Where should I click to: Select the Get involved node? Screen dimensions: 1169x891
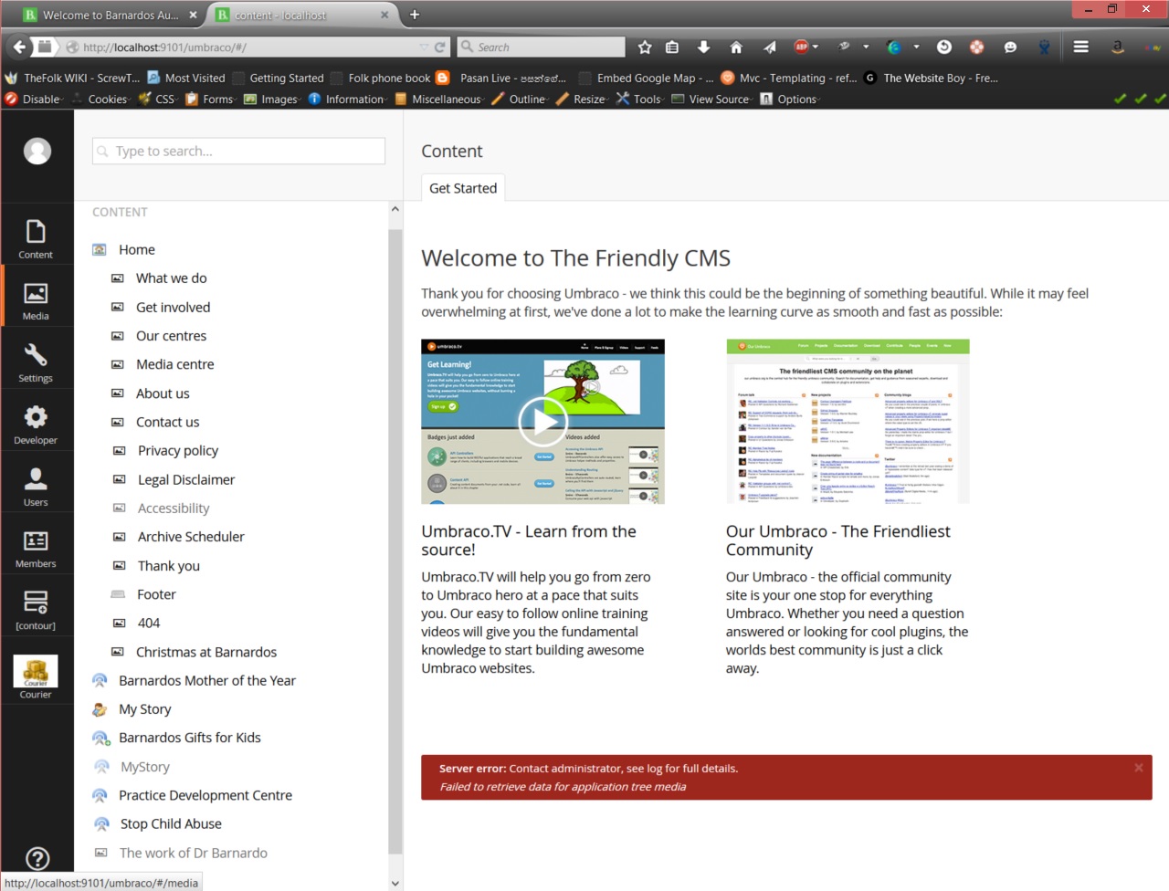(174, 308)
